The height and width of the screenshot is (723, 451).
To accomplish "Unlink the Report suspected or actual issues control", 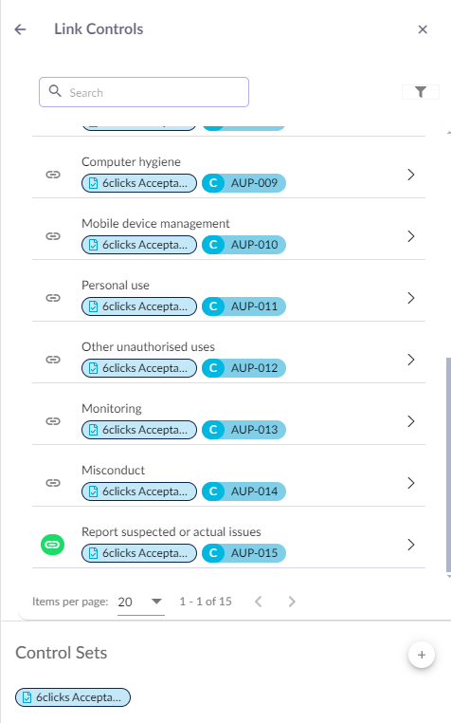I will pyautogui.click(x=53, y=545).
